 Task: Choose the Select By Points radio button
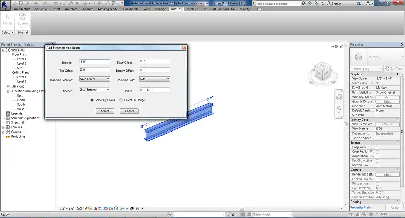click(x=92, y=100)
